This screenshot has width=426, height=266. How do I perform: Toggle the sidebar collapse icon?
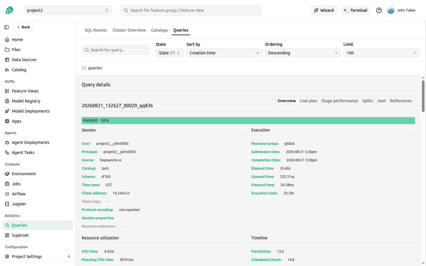(7, 27)
